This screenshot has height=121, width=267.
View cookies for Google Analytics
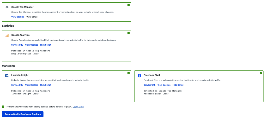click(x=32, y=45)
